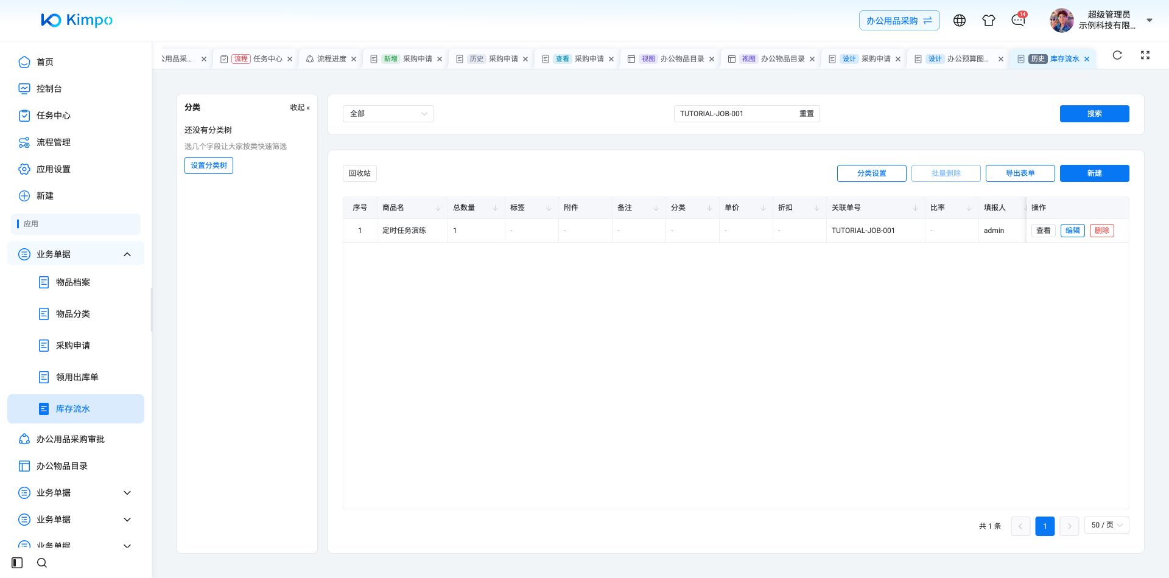Screen dimensions: 1169x578
Task: Click 设置分类树 button
Action: coord(209,165)
